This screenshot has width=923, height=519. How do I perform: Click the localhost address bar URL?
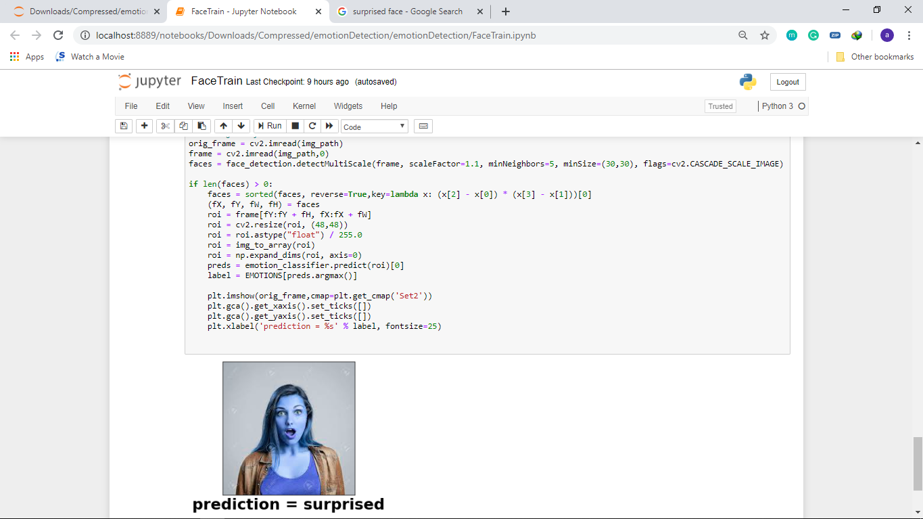pos(316,35)
